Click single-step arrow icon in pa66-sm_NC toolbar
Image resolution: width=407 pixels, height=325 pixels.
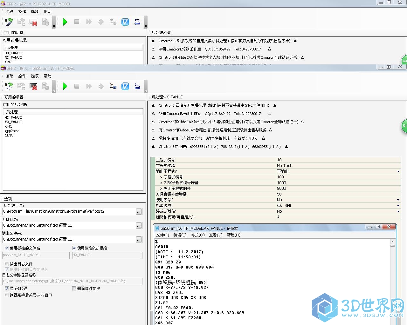click(x=101, y=86)
